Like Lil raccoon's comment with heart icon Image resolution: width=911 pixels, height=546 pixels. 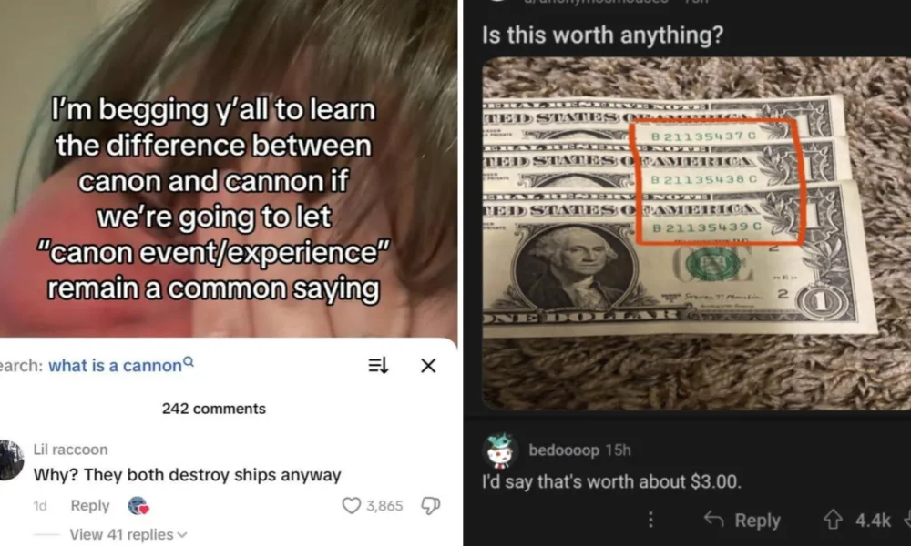(351, 506)
